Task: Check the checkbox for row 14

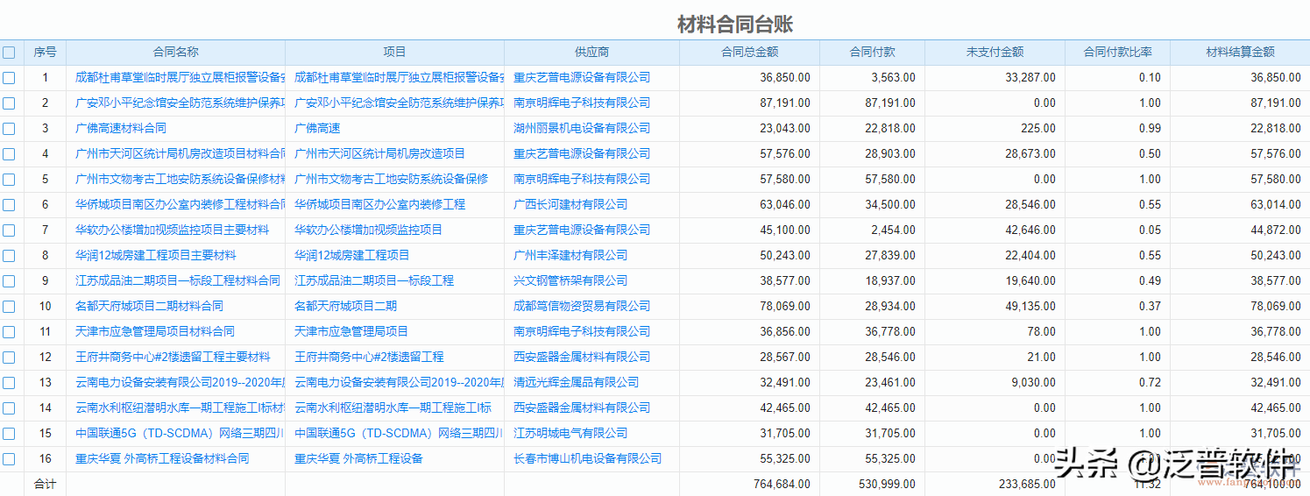Action: [x=9, y=408]
